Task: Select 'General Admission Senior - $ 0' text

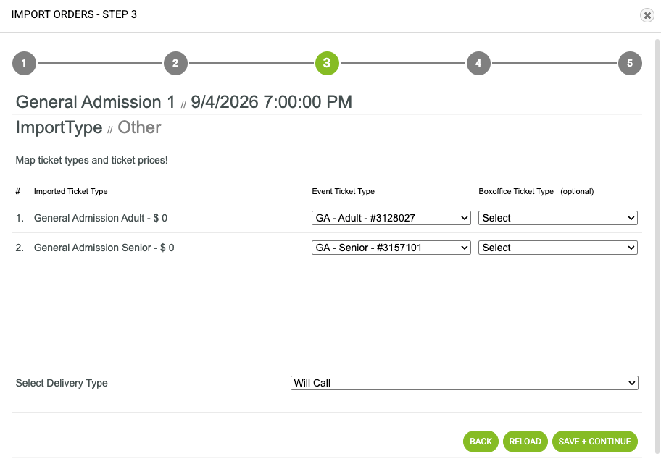Action: (x=104, y=248)
